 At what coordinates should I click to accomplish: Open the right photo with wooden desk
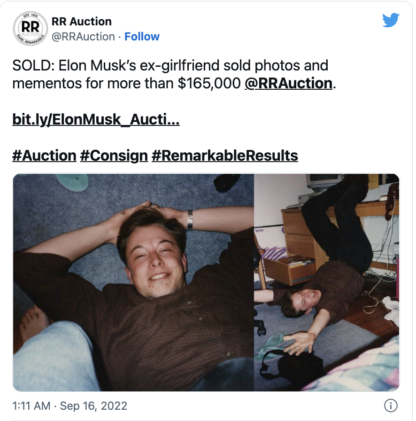click(x=326, y=282)
